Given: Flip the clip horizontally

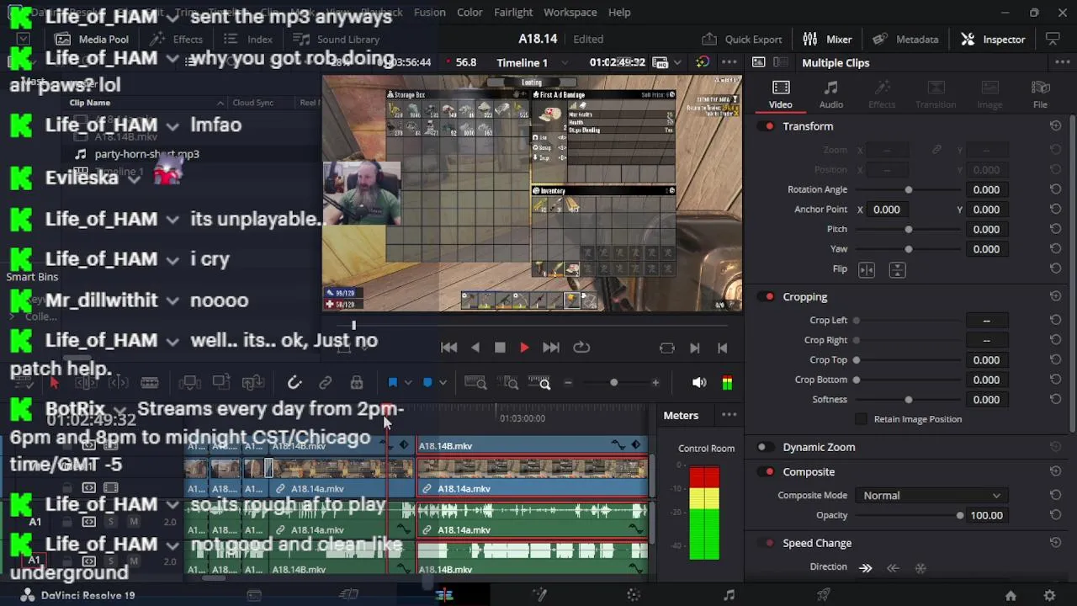Looking at the screenshot, I should coord(867,269).
